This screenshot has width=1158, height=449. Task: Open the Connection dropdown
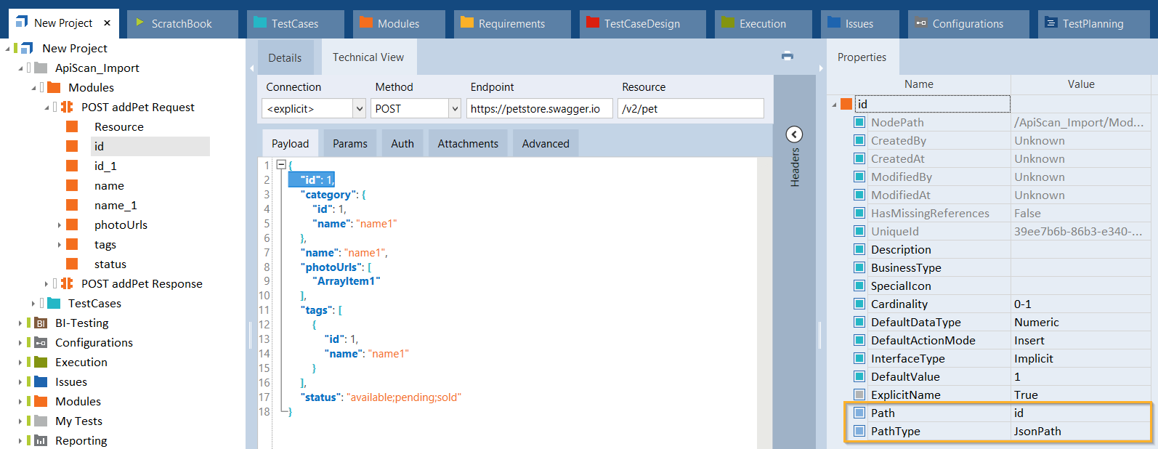(359, 109)
